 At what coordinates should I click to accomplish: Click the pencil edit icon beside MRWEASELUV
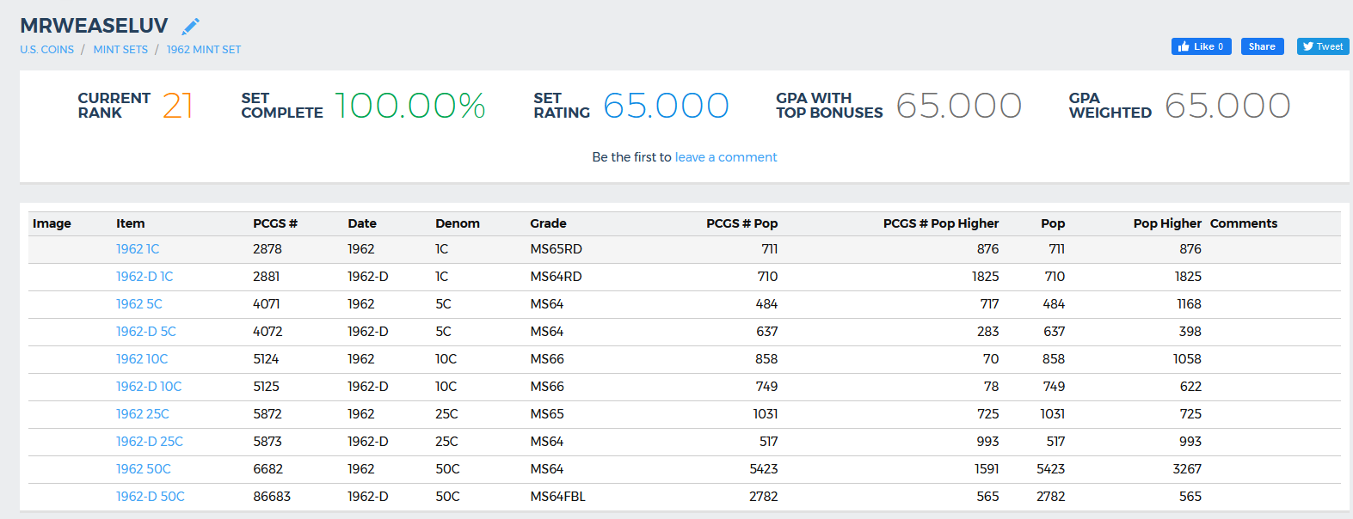(191, 27)
